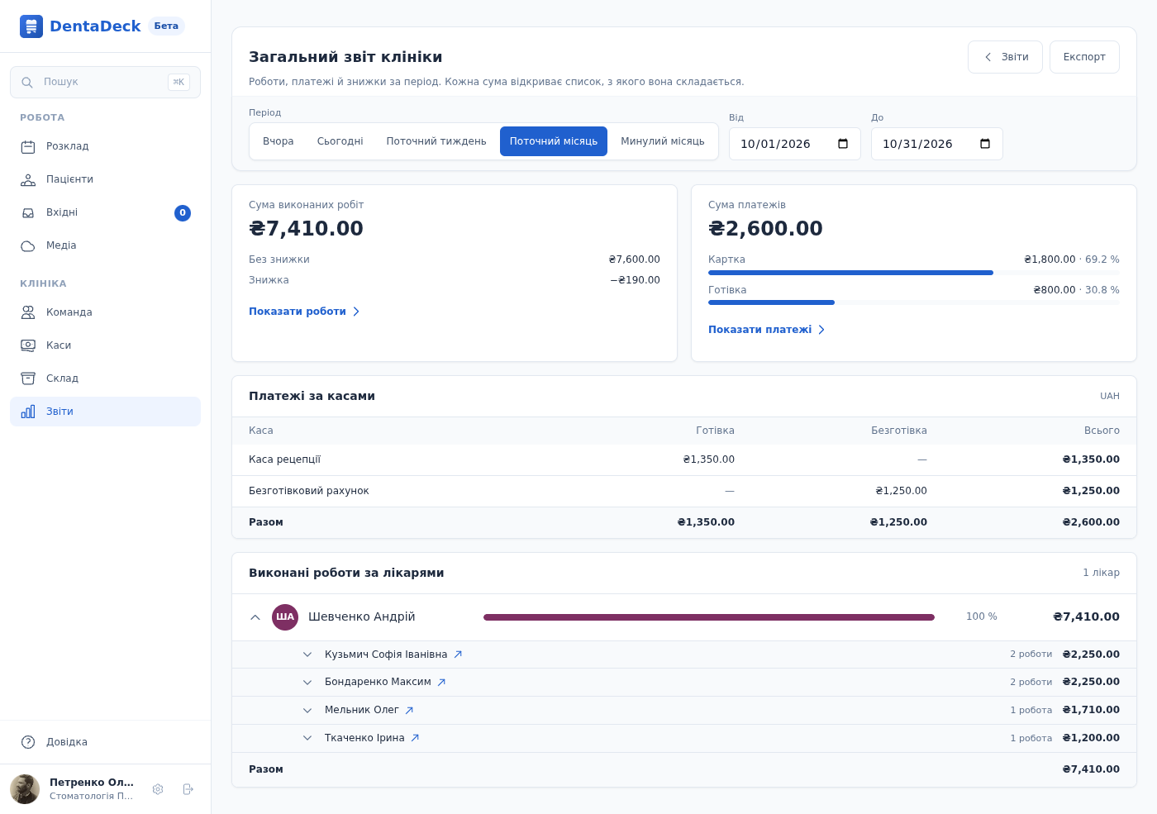Open the Склад inventory page
Screen dimensions: 1157x814
click(105, 378)
